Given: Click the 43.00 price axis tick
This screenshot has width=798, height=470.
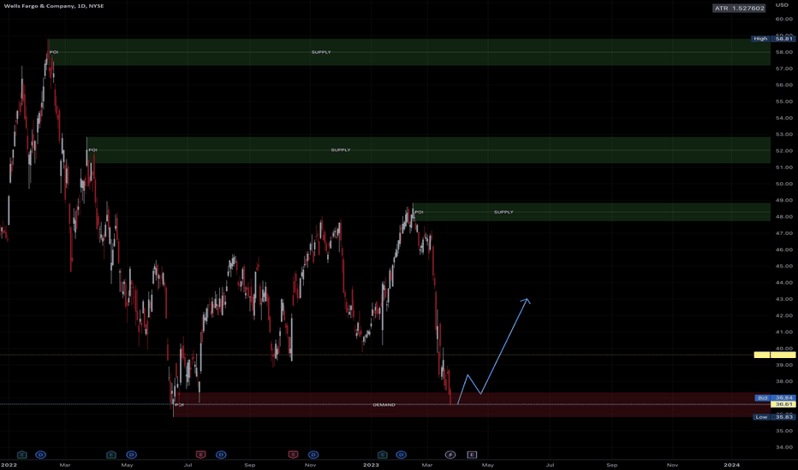Looking at the screenshot, I should [x=784, y=299].
